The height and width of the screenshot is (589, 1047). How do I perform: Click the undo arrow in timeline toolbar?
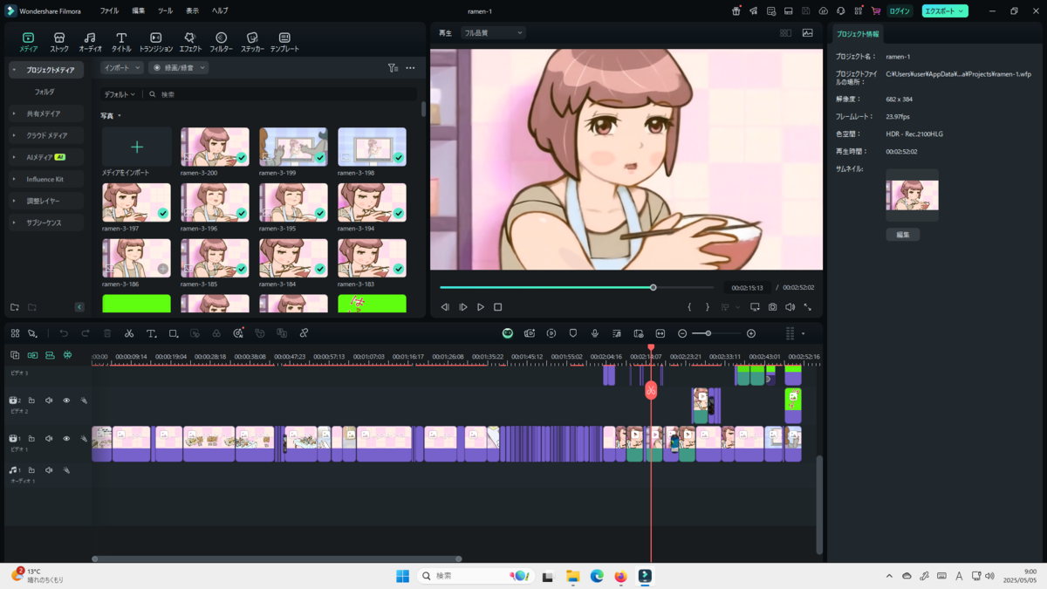(x=64, y=333)
